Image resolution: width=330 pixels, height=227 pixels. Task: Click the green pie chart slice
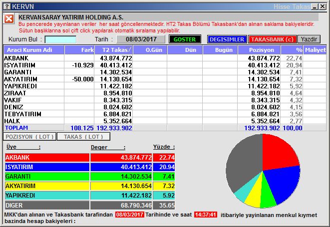[267, 195]
